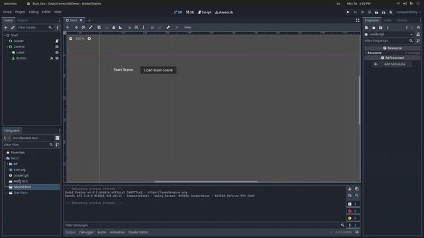
Task: Toggle visibility of Control node
Action: [x=57, y=47]
